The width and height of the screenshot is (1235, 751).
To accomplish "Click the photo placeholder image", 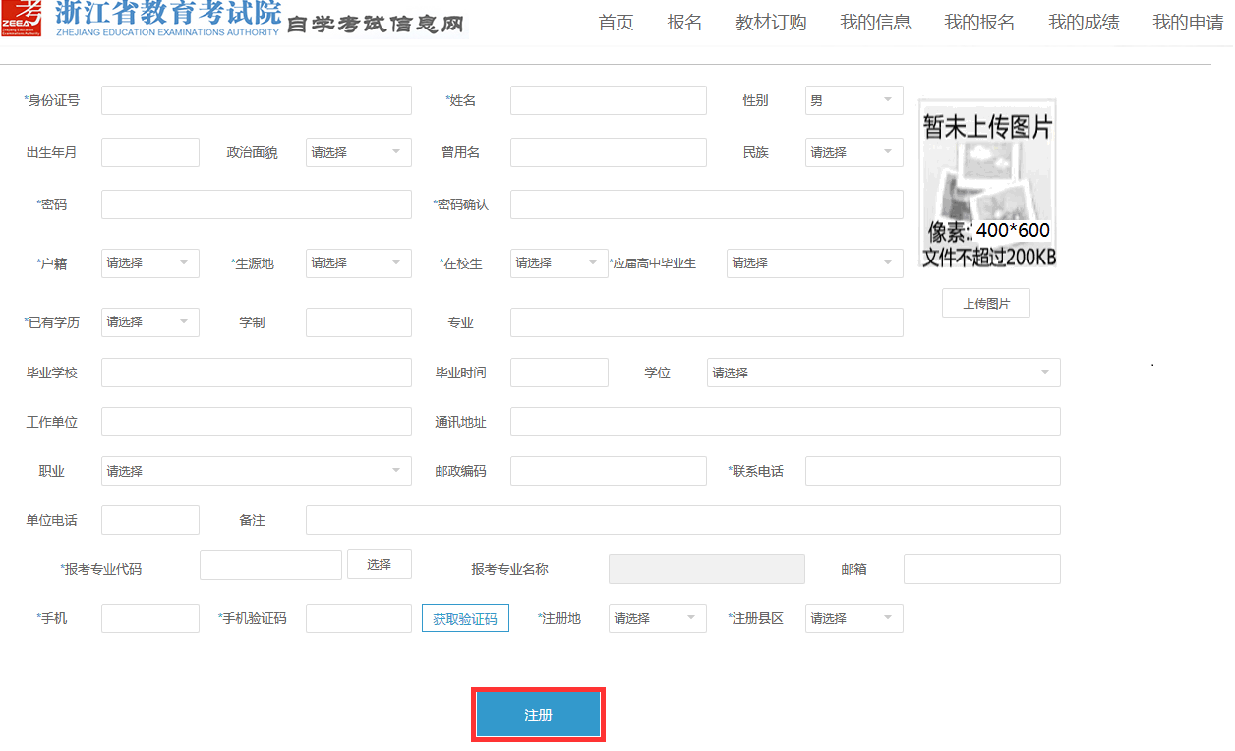I will point(986,182).
